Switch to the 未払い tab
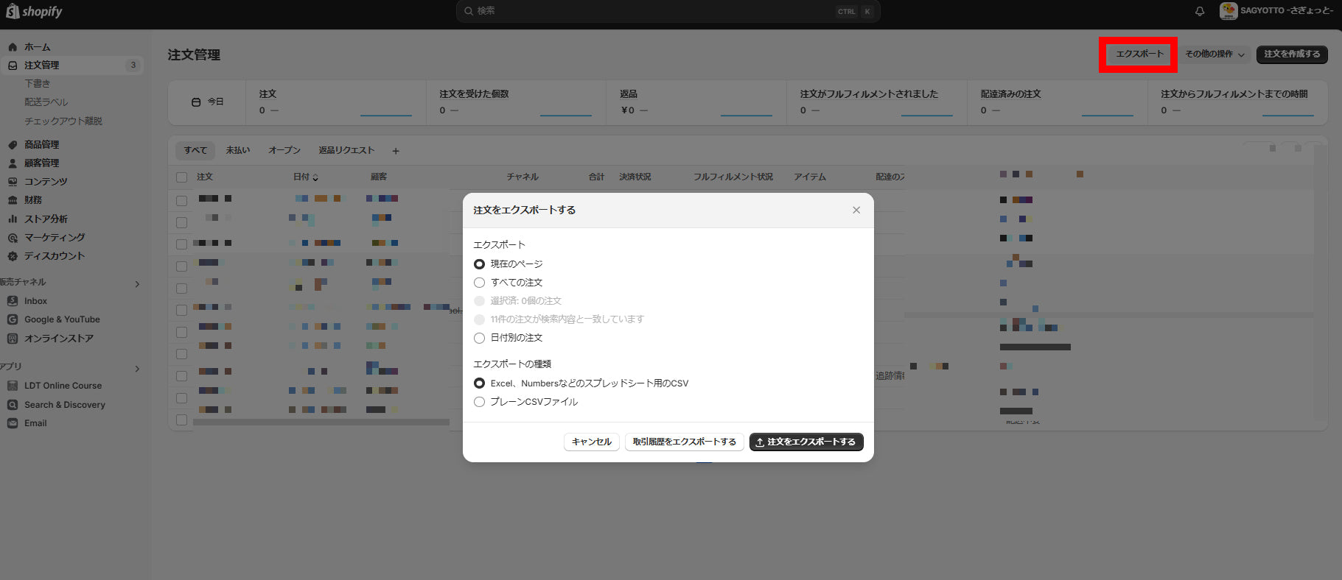Viewport: 1342px width, 580px height. pyautogui.click(x=237, y=150)
